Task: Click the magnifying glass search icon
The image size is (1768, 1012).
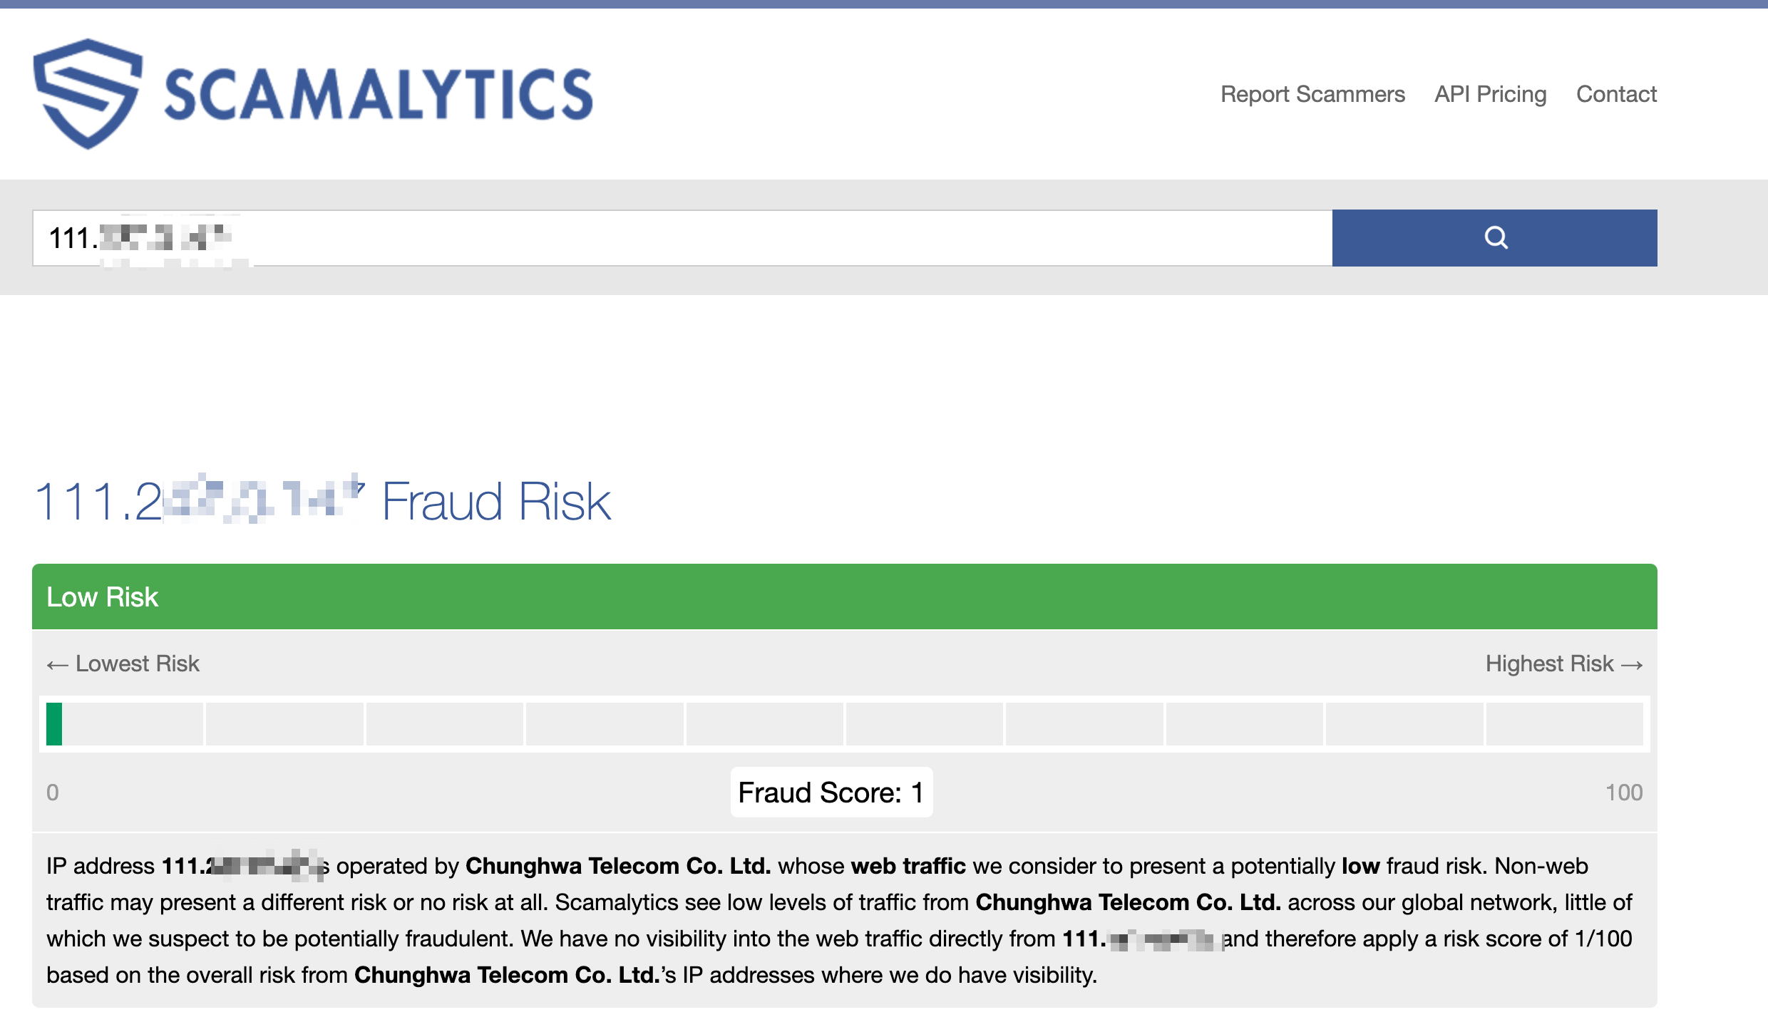Action: click(1495, 237)
